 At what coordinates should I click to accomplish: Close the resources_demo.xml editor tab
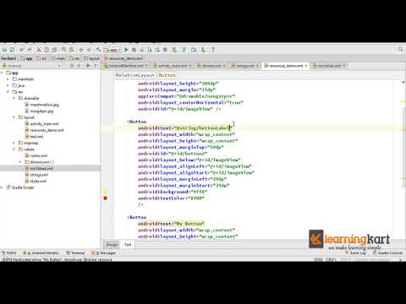pyautogui.click(x=306, y=66)
